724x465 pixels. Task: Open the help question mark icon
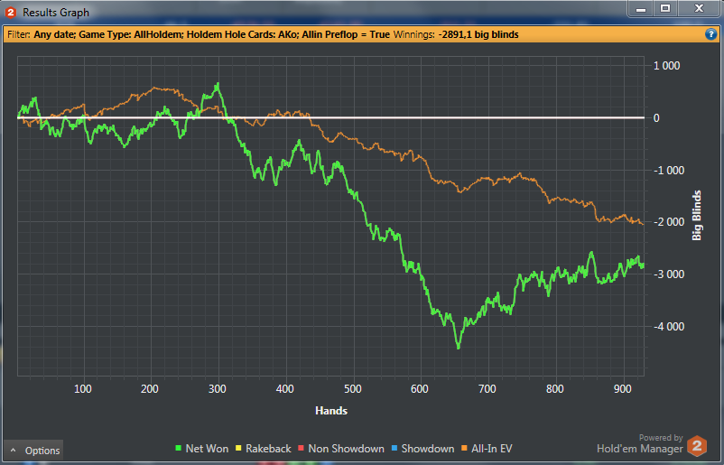[710, 34]
